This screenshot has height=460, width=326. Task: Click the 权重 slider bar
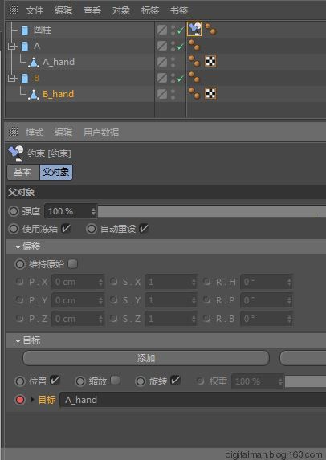(x=305, y=381)
